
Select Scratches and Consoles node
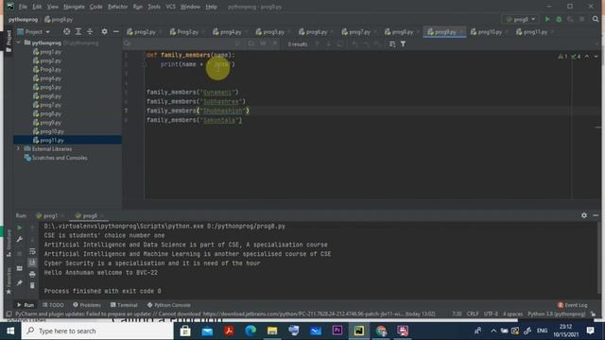[x=56, y=158]
